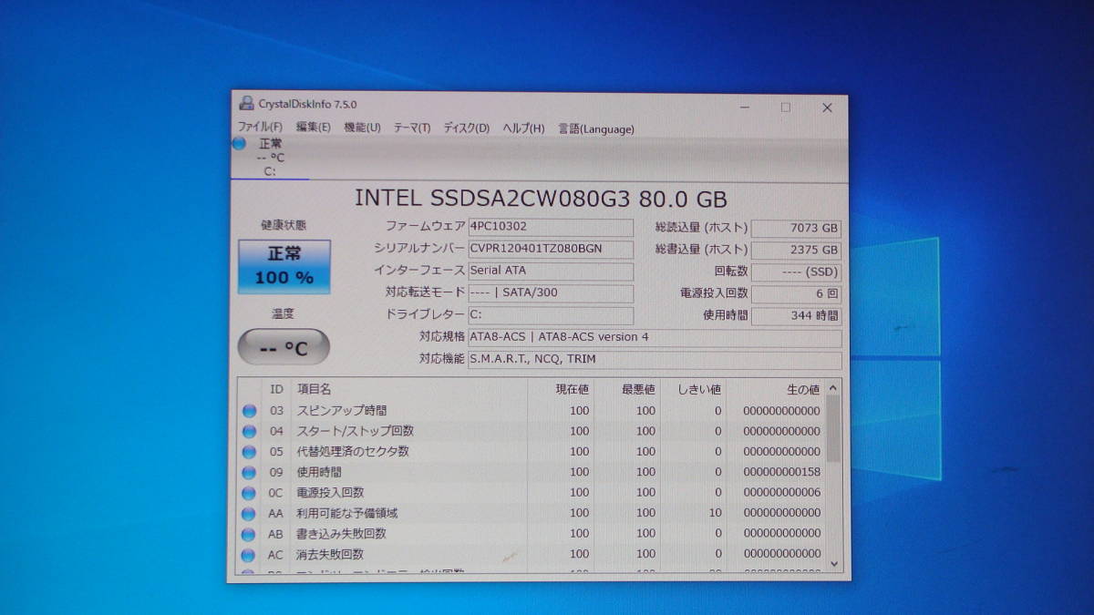Click the blue dot next to 代替処理済のセクタ数
Viewport: 1094px width, 615px height.
coord(248,451)
